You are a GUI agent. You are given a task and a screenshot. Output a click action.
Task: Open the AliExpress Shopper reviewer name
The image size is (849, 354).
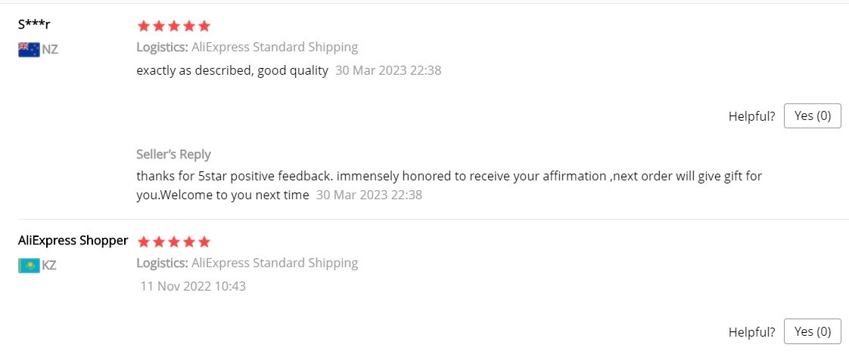(x=73, y=241)
